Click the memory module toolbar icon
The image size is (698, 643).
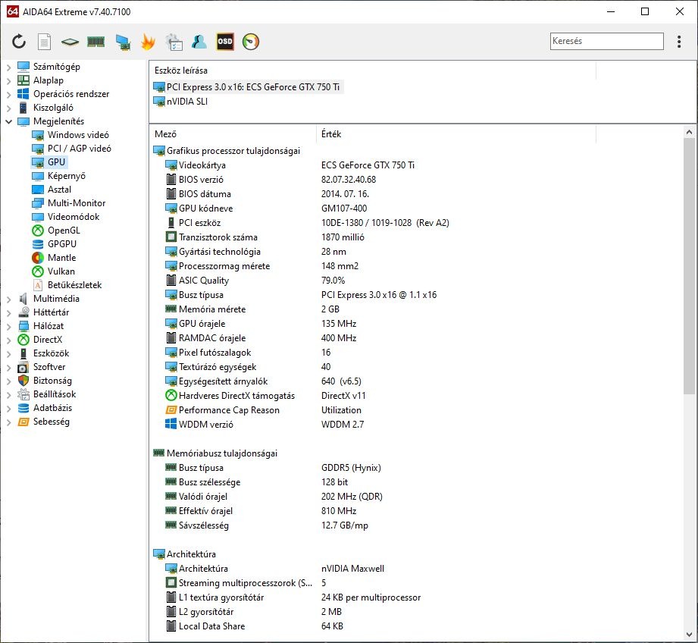(95, 42)
